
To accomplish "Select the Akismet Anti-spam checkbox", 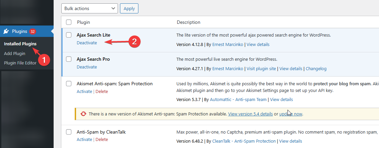I will pyautogui.click(x=69, y=84).
